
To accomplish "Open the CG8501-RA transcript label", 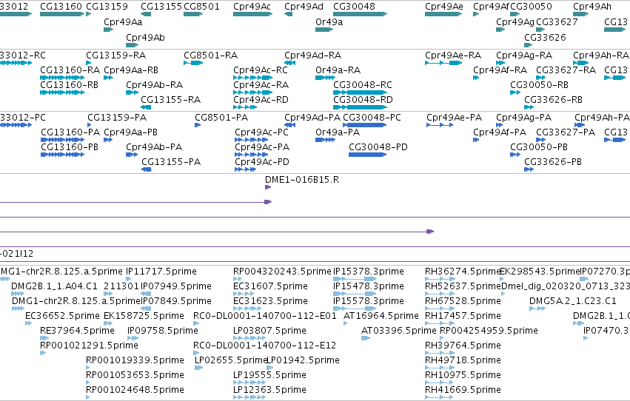I will point(210,55).
